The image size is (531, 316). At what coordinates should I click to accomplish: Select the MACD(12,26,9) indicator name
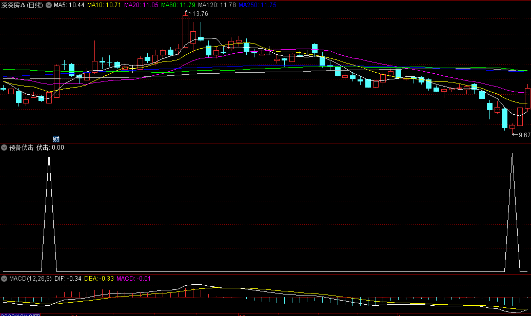(x=30, y=279)
